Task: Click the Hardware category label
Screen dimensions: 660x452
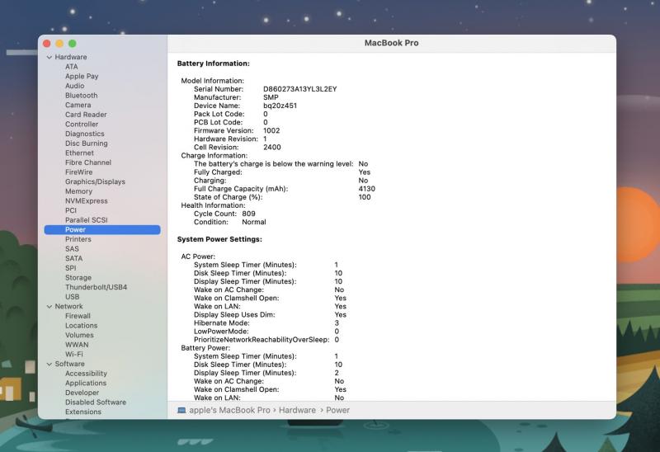Action: click(x=71, y=57)
